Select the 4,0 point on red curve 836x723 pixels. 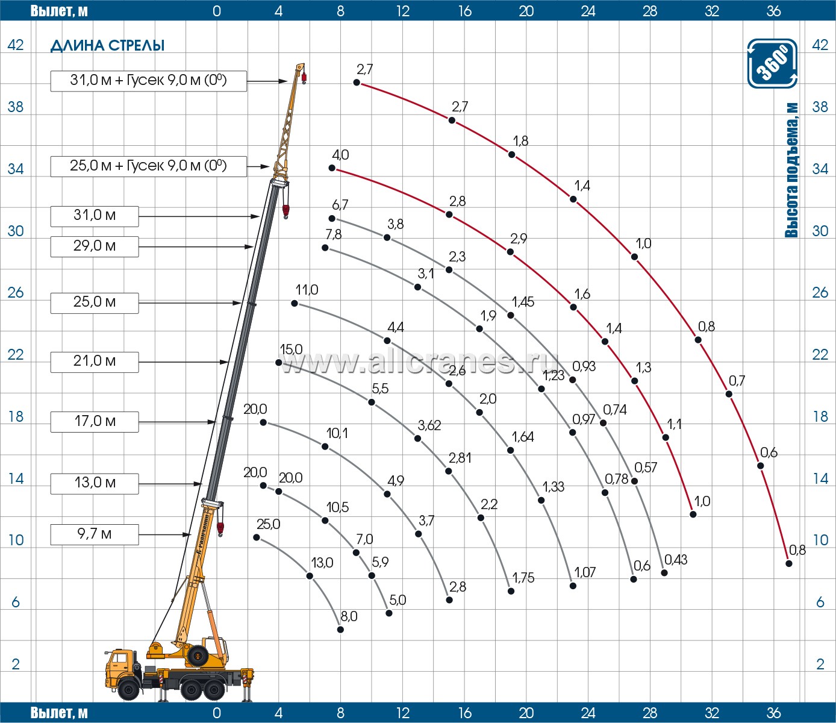coord(332,167)
